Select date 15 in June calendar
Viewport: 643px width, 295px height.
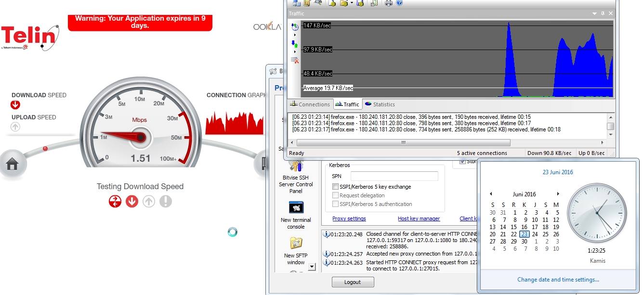pyautogui.click(x=514, y=227)
